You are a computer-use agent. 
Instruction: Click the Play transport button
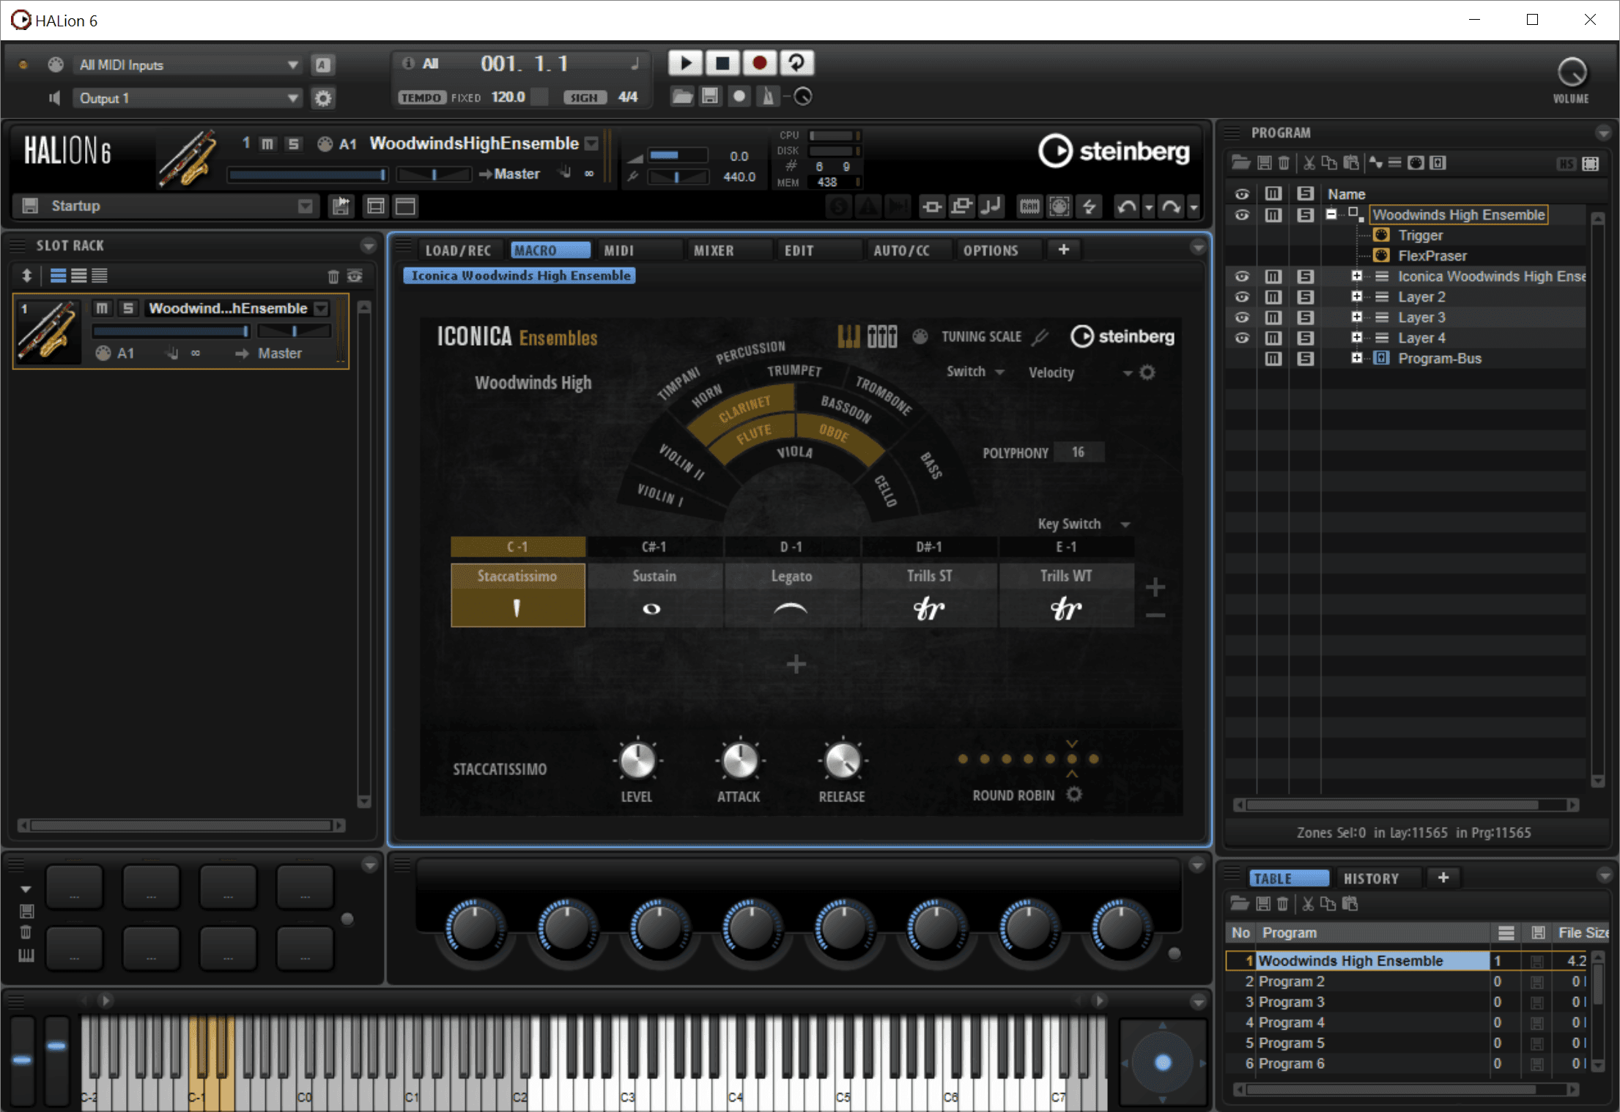tap(685, 63)
